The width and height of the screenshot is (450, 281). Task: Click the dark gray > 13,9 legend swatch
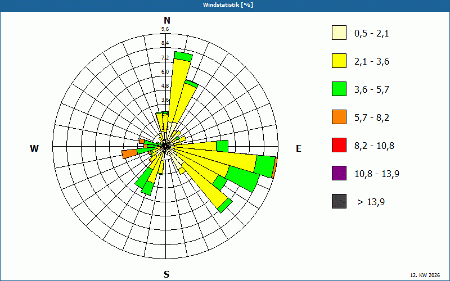339,201
